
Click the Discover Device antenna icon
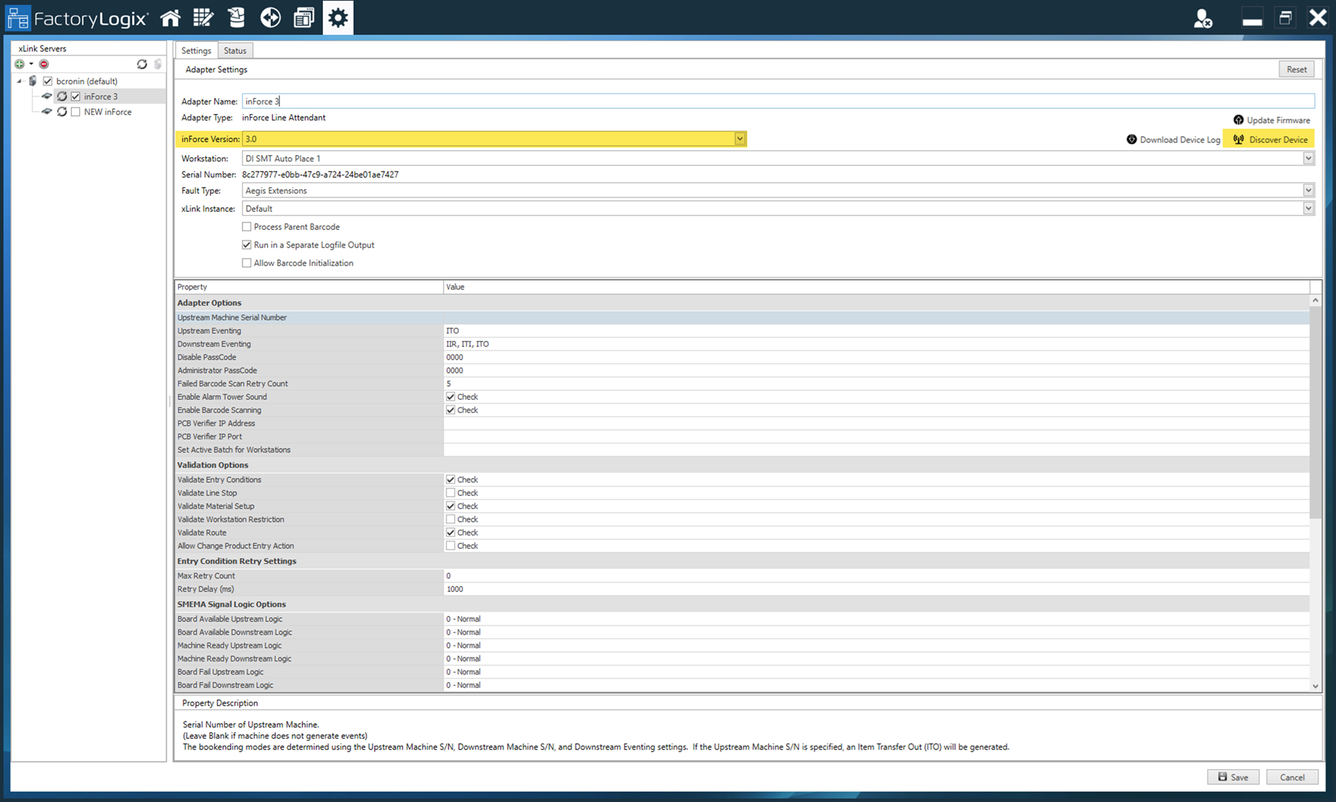[1239, 139]
